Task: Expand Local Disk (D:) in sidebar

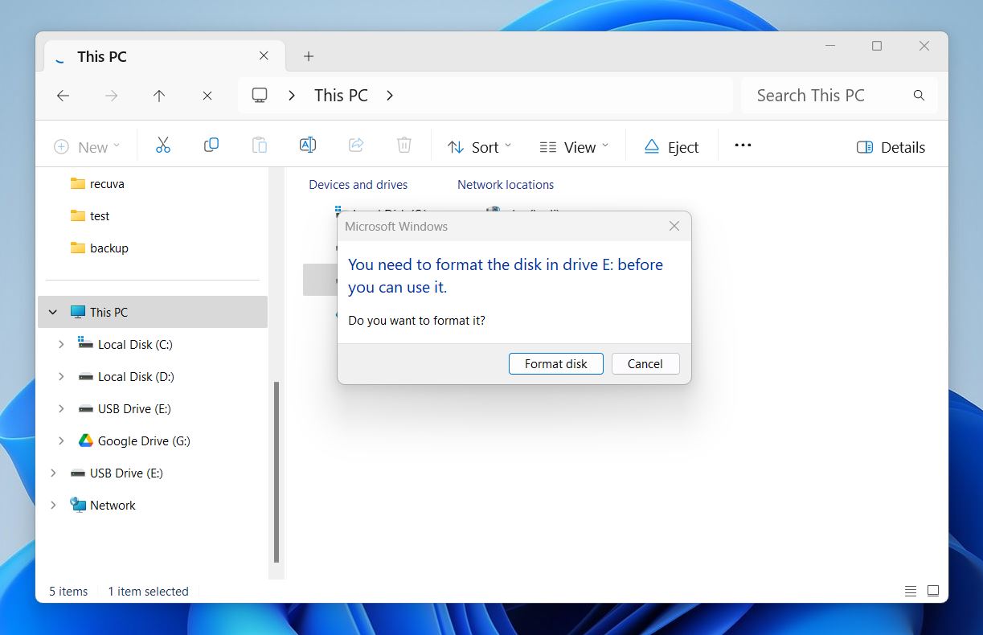Action: coord(61,376)
